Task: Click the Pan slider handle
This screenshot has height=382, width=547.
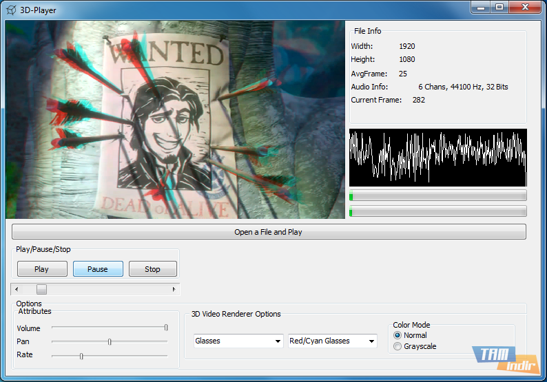Action: pos(110,341)
